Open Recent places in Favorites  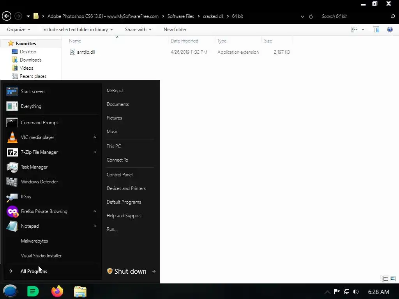[x=33, y=76]
